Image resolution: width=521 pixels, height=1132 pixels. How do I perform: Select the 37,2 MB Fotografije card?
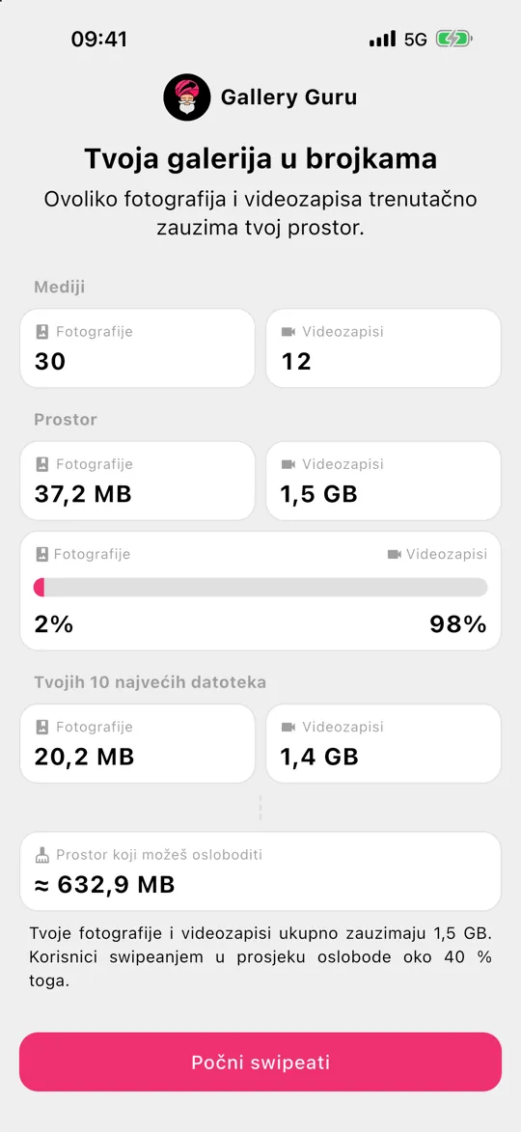click(x=137, y=481)
